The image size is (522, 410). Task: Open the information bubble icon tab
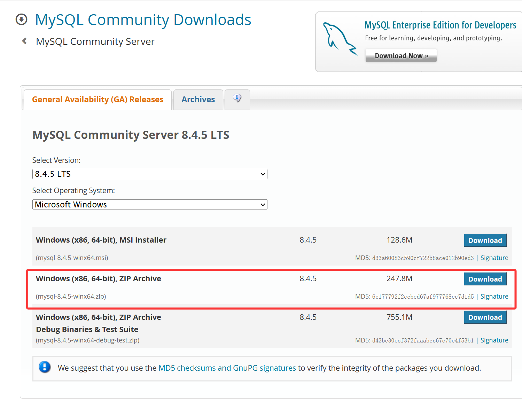click(237, 99)
